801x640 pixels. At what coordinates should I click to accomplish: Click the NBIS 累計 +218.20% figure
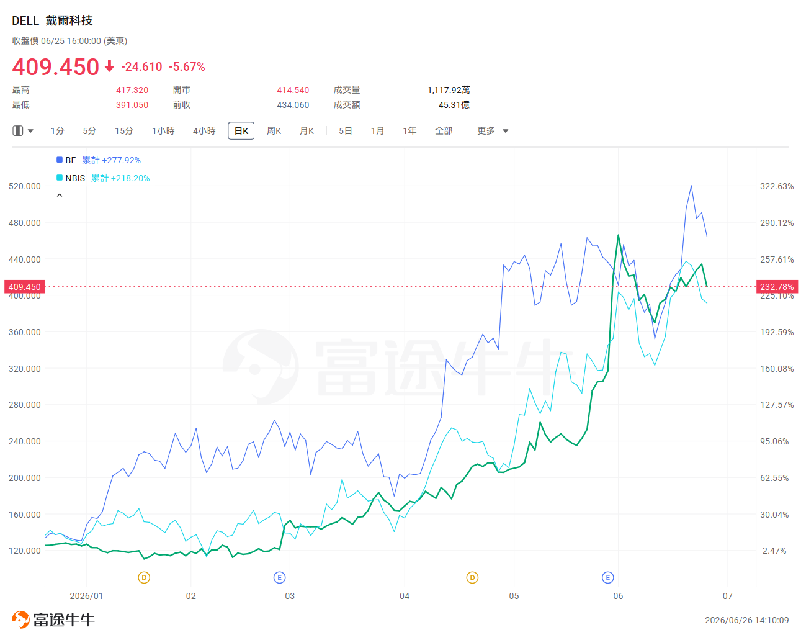click(120, 178)
